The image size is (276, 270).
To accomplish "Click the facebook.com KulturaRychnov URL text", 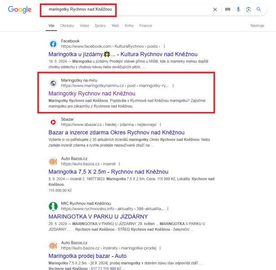I will click(x=110, y=46).
